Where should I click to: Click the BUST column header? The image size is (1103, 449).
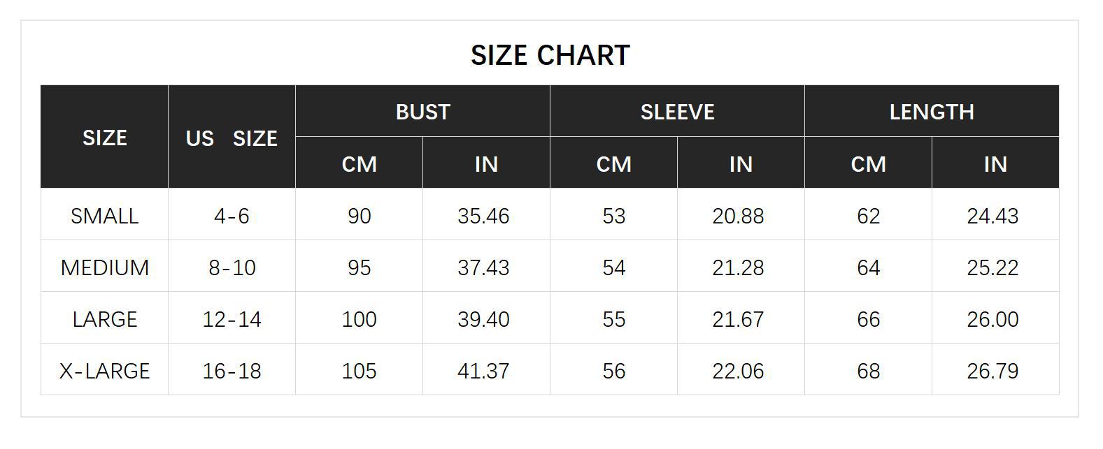422,112
